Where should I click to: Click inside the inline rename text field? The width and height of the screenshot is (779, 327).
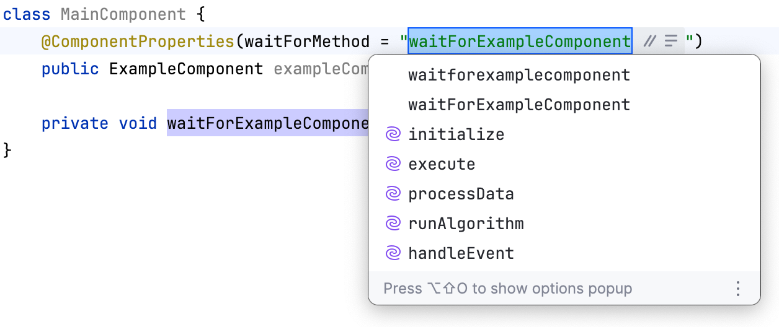click(519, 41)
